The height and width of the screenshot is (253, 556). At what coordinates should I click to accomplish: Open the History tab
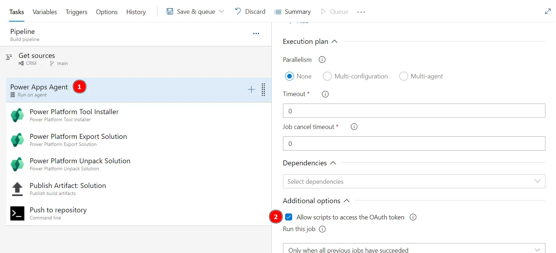click(x=136, y=12)
